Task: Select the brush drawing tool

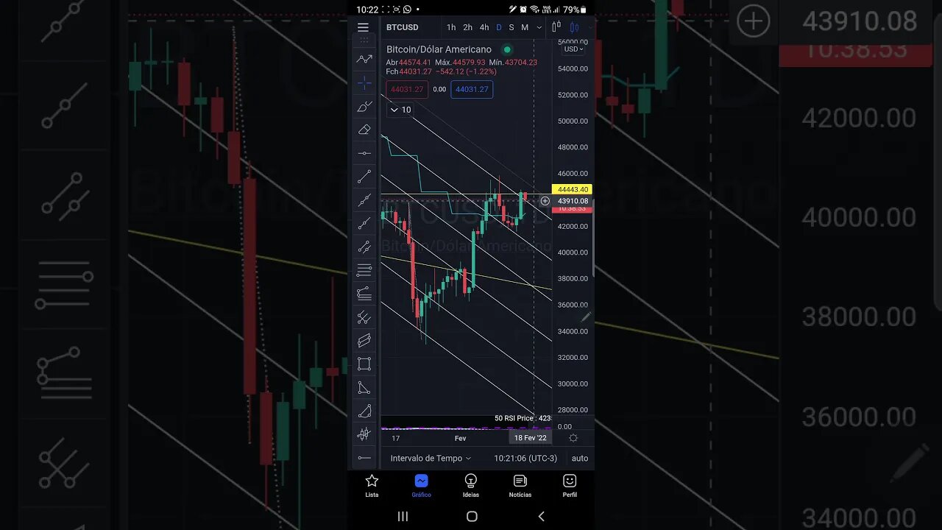Action: coord(364,107)
